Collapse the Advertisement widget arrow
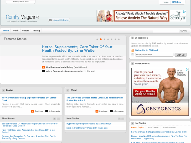 [x=132, y=64]
